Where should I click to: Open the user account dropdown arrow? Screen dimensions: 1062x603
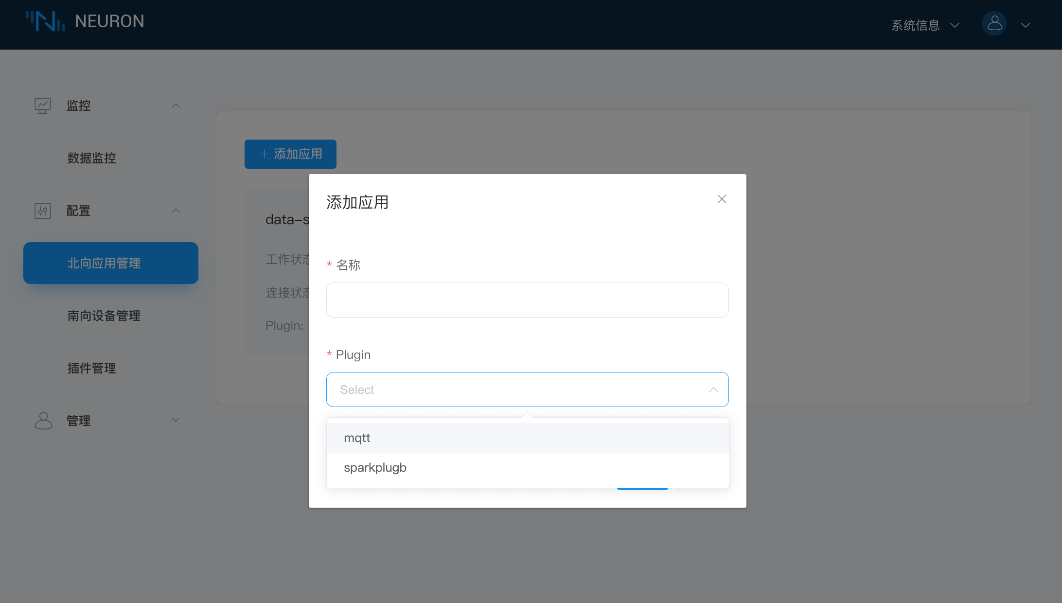coord(1026,25)
